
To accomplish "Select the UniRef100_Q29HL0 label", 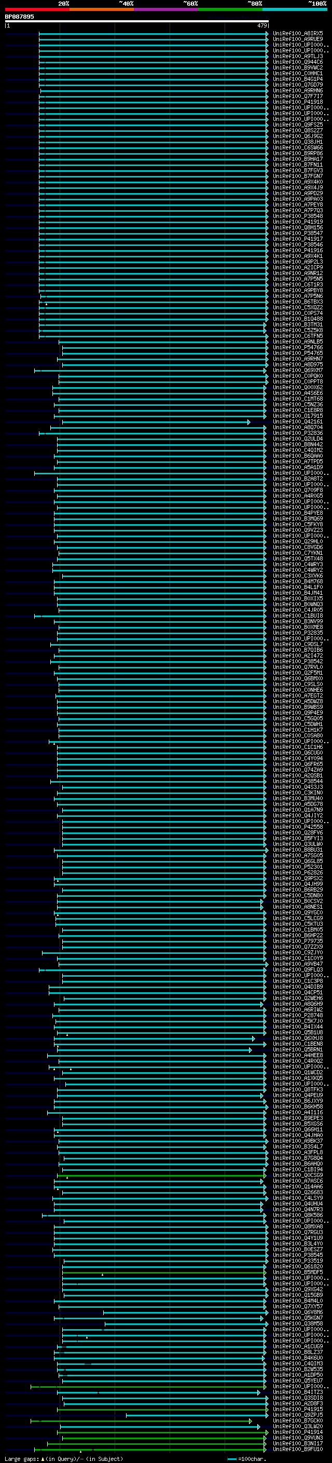I will 297,542.
